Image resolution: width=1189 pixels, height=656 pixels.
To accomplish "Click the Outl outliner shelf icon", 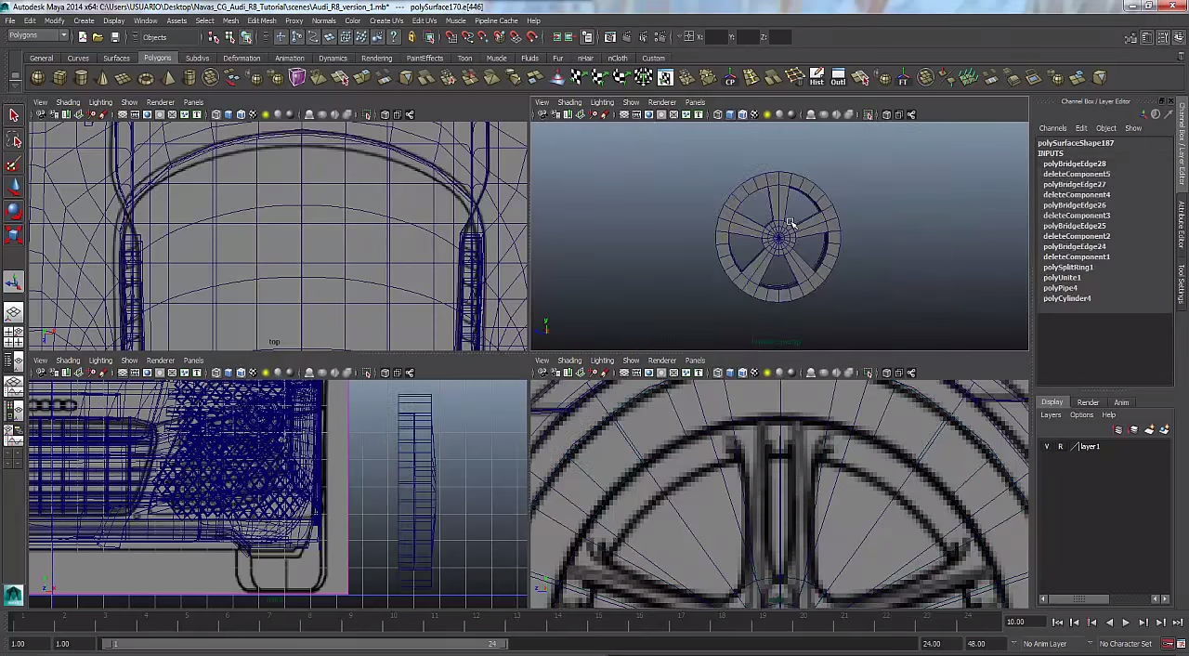I will click(838, 78).
